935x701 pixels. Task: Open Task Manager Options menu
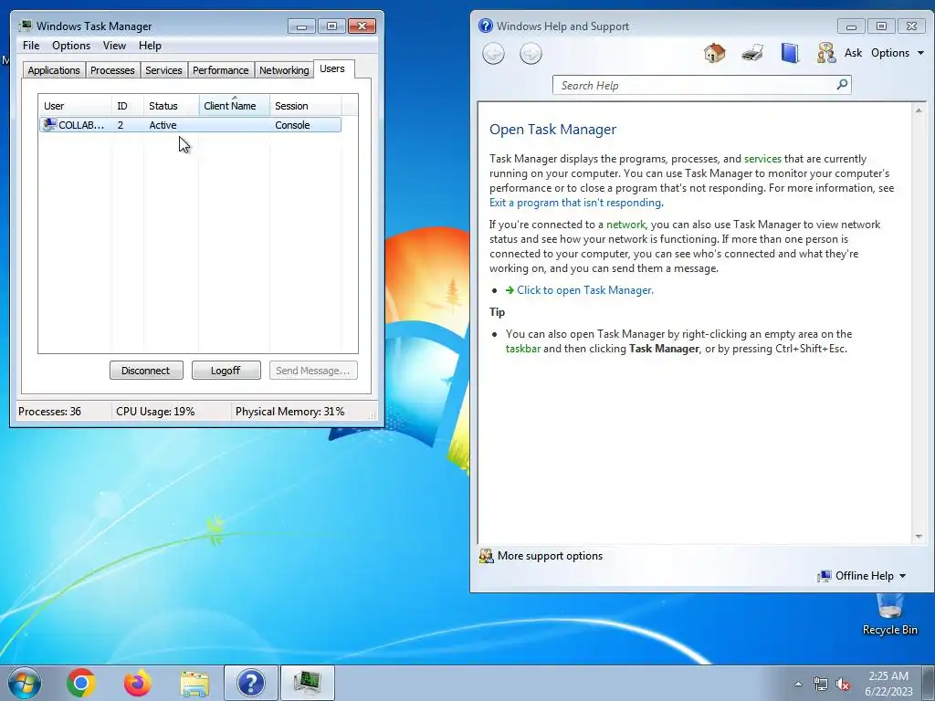click(71, 46)
